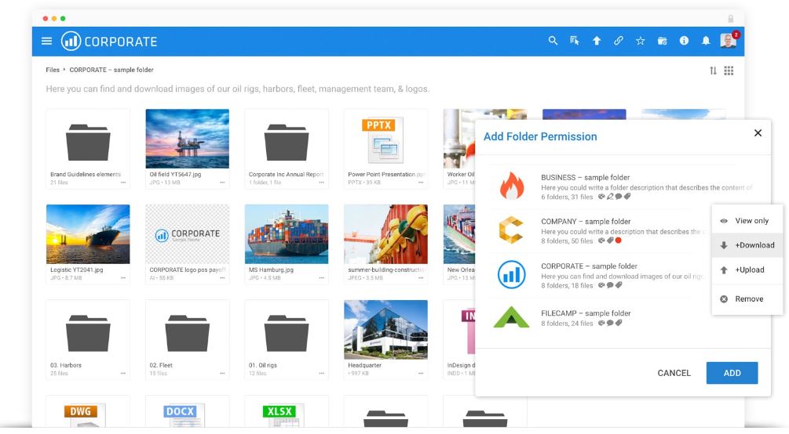Click the folder settings icon in header

662,41
